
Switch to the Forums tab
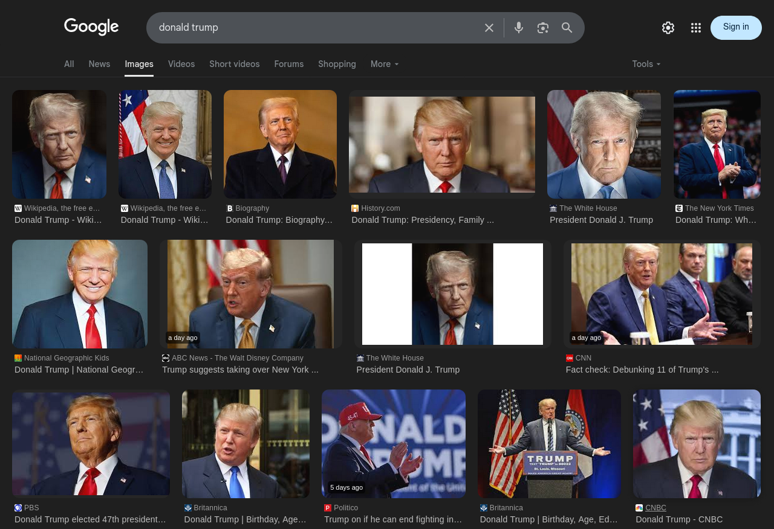tap(289, 64)
